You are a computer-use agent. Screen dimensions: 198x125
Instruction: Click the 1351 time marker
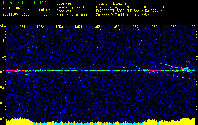click(22, 27)
